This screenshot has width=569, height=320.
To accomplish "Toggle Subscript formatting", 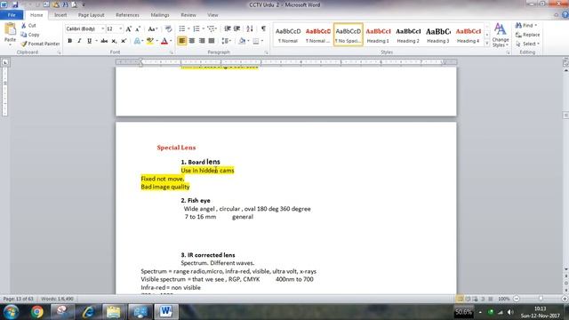I will coord(114,41).
